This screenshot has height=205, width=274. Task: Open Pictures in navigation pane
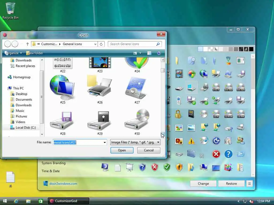[19, 116]
